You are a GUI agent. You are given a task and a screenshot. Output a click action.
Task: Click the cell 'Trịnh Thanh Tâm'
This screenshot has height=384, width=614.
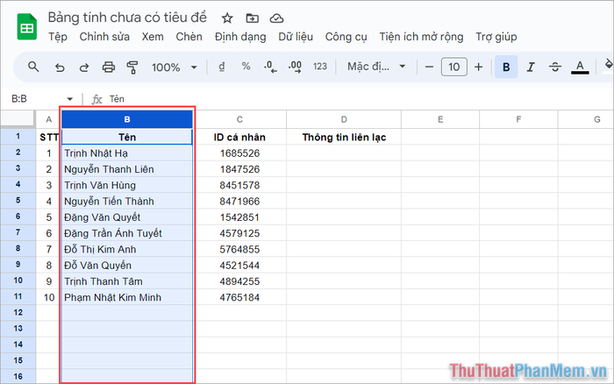point(127,281)
